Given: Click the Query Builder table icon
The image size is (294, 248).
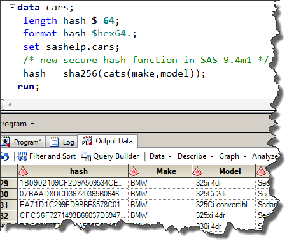Looking at the screenshot, I should point(86,157).
